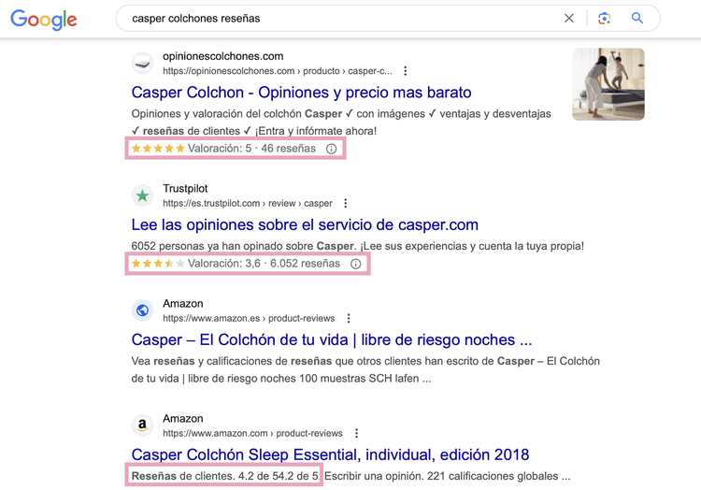Click the https://www.amazon.es product-reviews URL

pos(249,318)
